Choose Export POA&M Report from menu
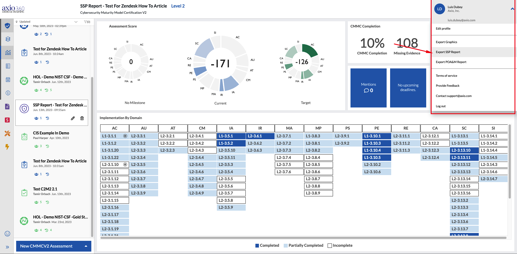 coord(451,62)
